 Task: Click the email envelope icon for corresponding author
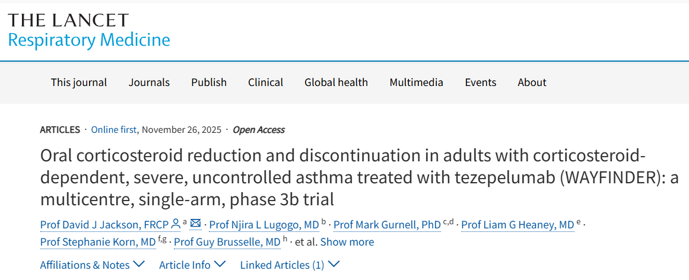tap(195, 224)
